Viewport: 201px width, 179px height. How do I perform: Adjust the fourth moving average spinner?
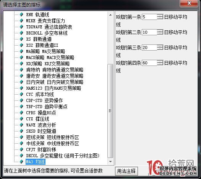160,63
